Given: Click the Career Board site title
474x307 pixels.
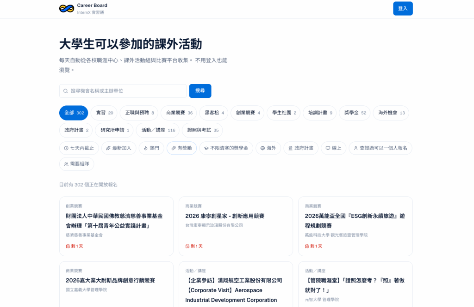Looking at the screenshot, I should pyautogui.click(x=92, y=6).
